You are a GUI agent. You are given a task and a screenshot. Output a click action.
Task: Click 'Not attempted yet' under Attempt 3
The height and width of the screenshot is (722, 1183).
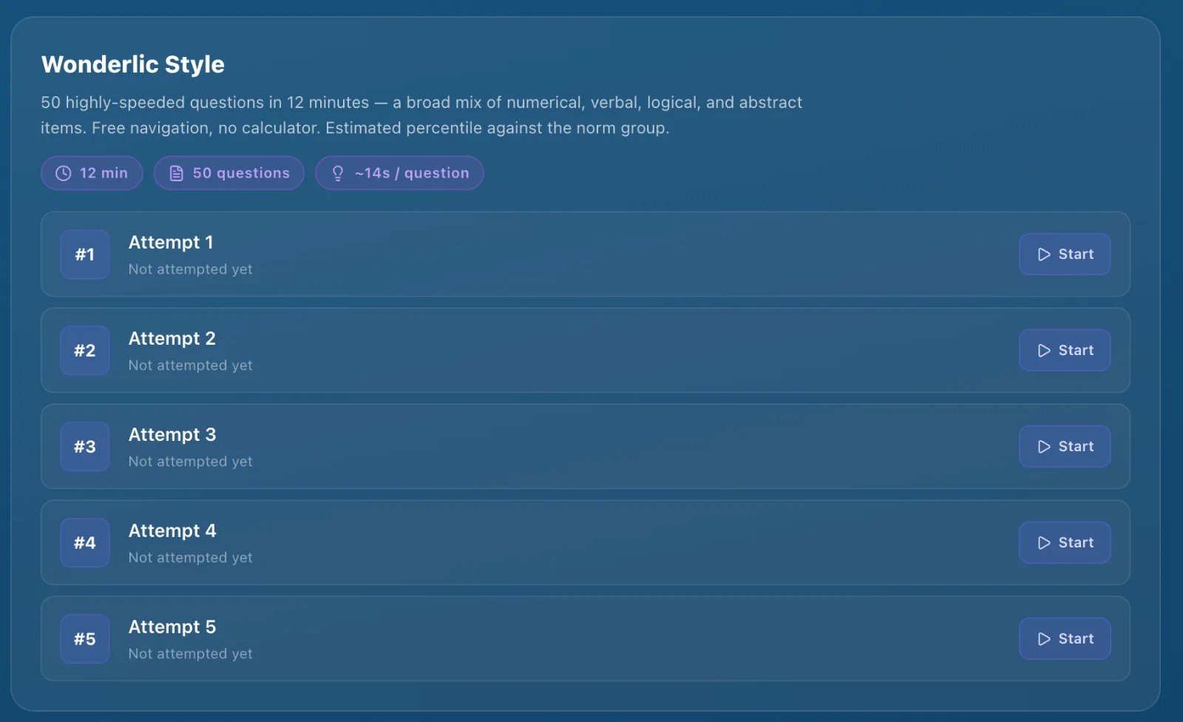pyautogui.click(x=191, y=462)
